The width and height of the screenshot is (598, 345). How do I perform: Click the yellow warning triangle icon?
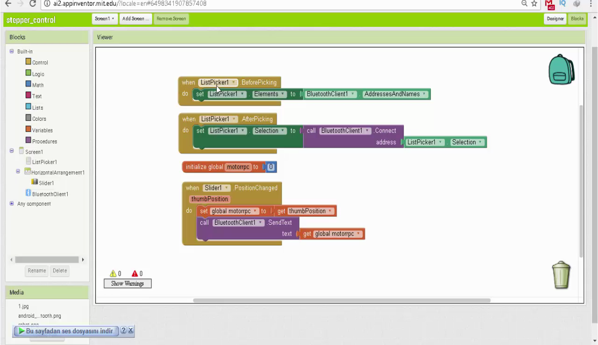pyautogui.click(x=113, y=274)
